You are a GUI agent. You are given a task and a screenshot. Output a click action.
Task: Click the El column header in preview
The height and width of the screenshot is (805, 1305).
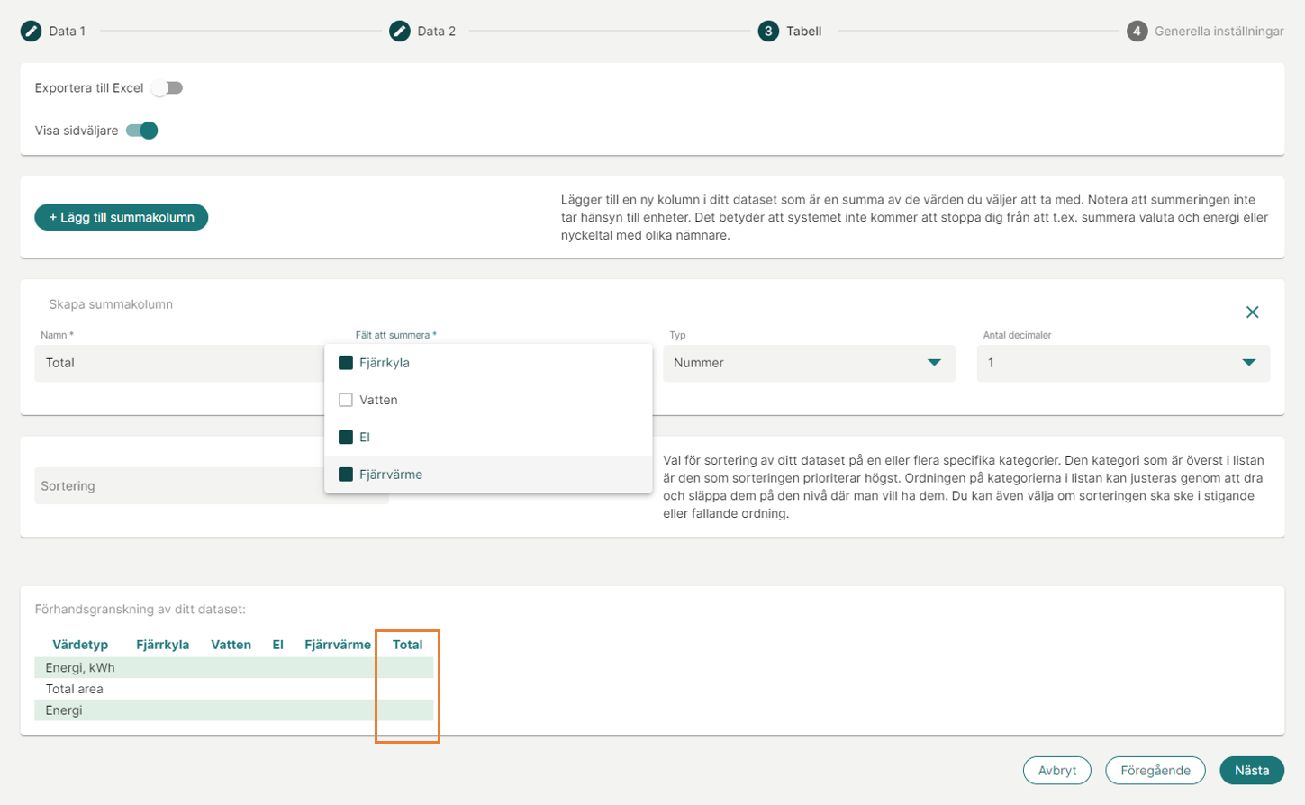[x=277, y=645]
